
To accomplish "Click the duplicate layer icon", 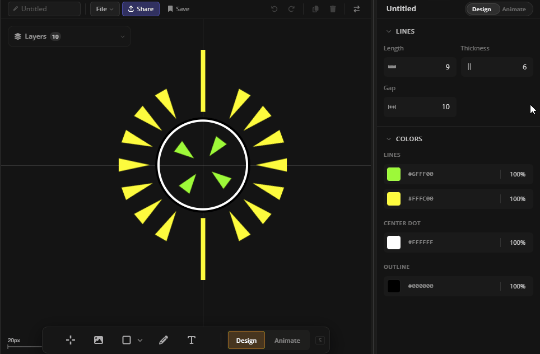I will [315, 9].
